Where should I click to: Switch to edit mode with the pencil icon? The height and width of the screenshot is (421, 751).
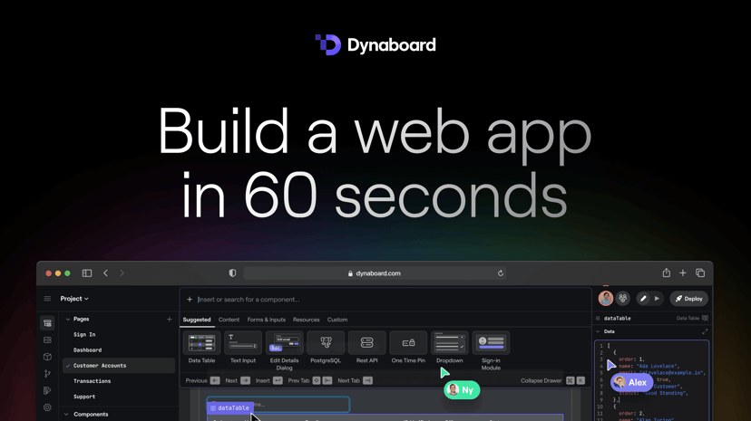click(x=643, y=299)
